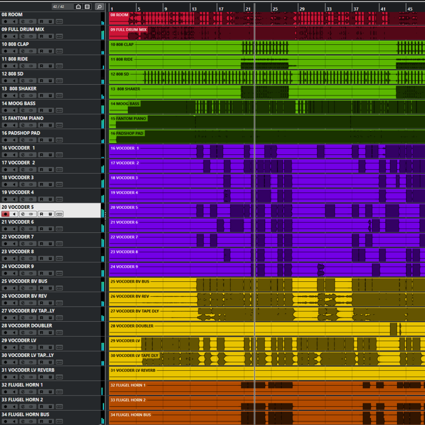Open channel settings for the 08 ROOM track
The height and width of the screenshot is (425, 425).
click(23, 21)
